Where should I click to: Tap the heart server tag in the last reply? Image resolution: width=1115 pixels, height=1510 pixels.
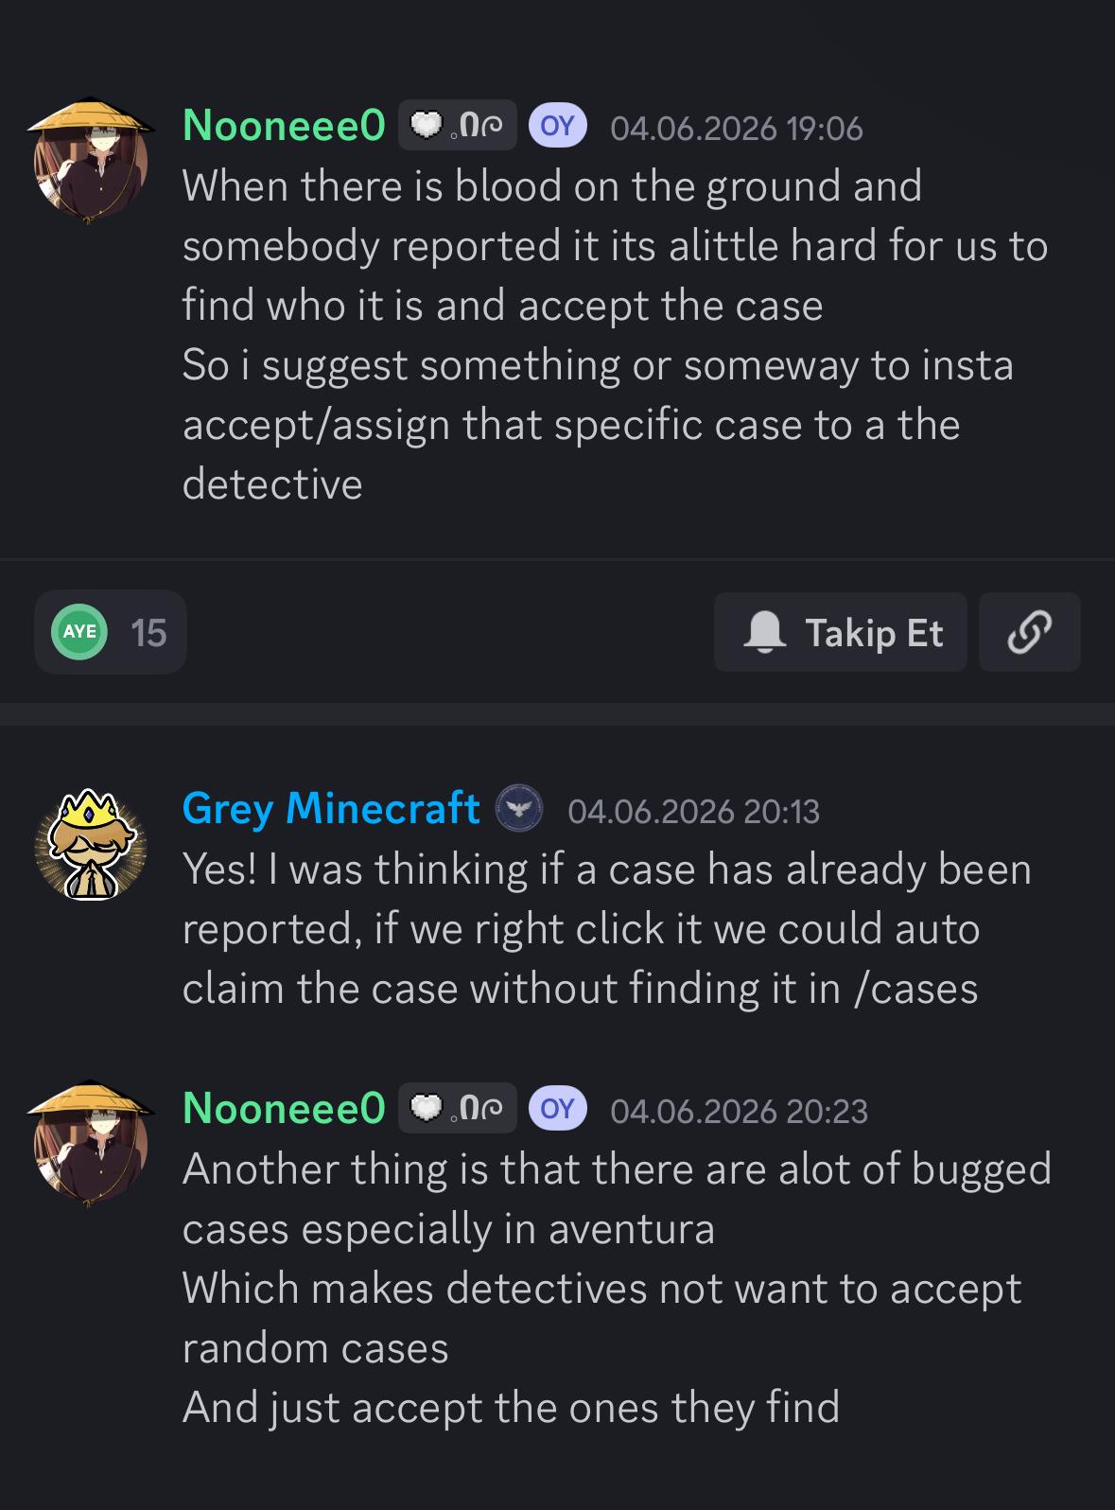pyautogui.click(x=458, y=1108)
